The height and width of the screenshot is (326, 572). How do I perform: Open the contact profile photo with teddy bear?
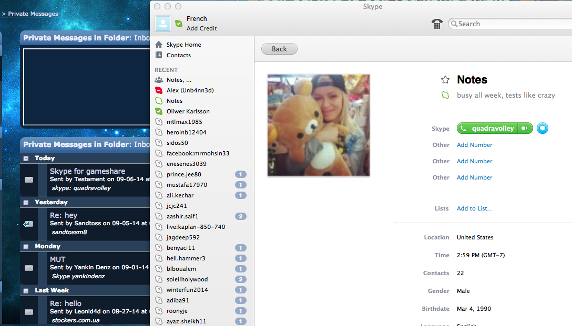point(319,125)
